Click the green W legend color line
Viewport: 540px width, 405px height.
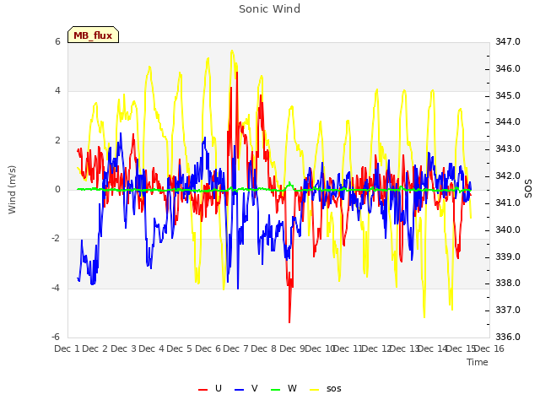pyautogui.click(x=276, y=390)
